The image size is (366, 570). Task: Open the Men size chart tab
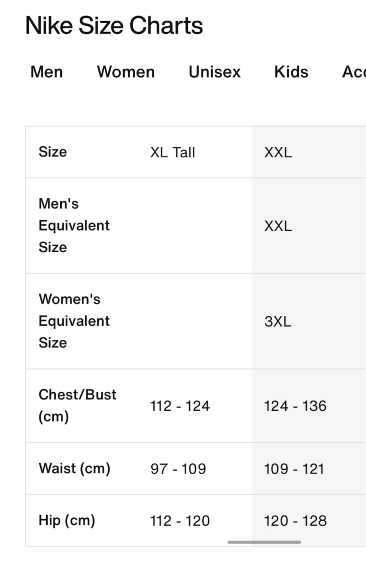tap(47, 72)
